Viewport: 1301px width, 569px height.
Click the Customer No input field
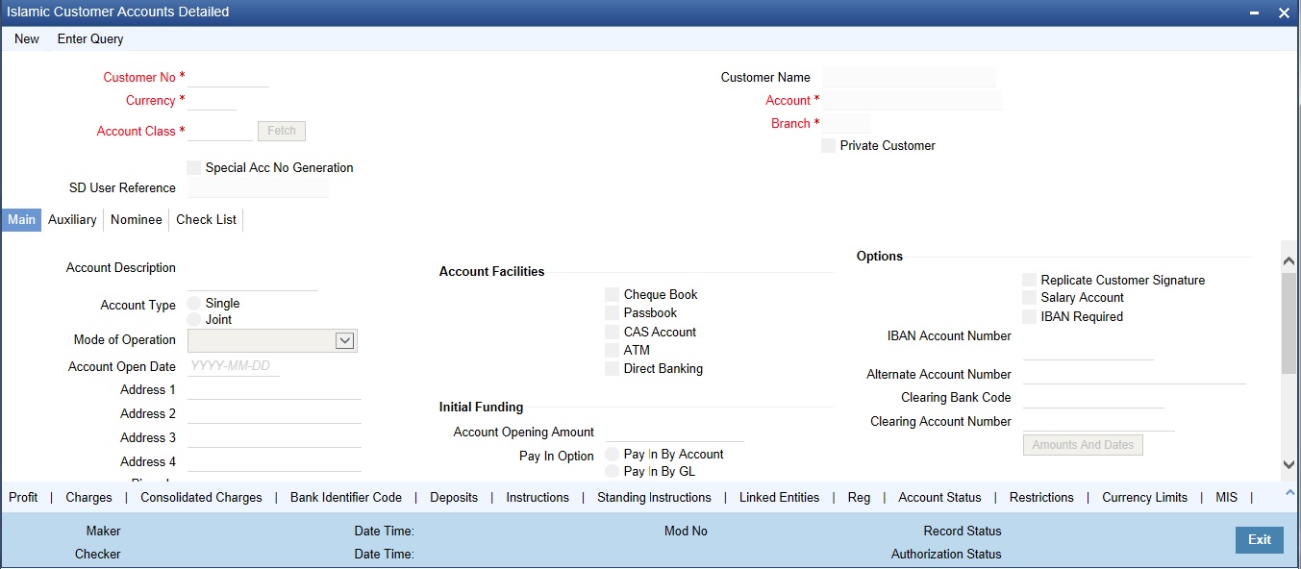tap(228, 77)
